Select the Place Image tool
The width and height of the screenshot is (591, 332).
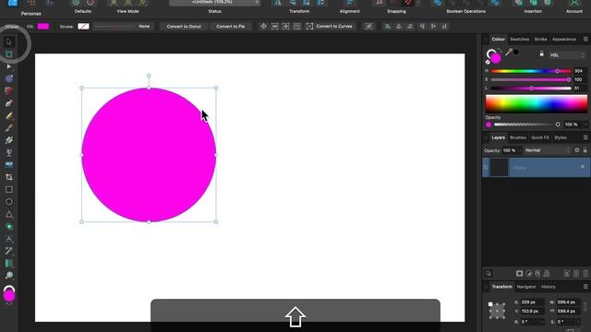click(x=9, y=165)
